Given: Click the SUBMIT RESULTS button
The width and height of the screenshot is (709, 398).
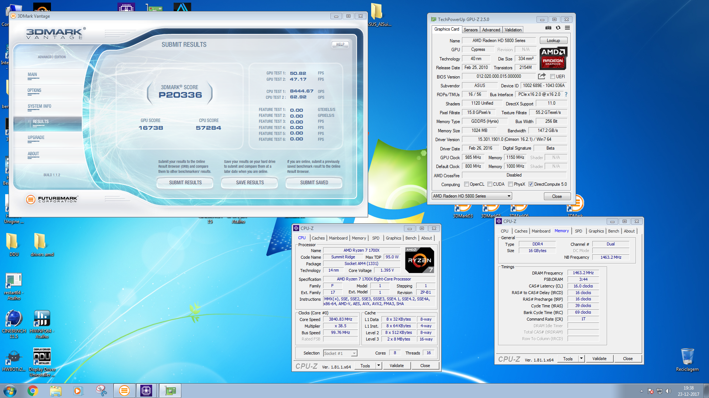Looking at the screenshot, I should tap(185, 182).
